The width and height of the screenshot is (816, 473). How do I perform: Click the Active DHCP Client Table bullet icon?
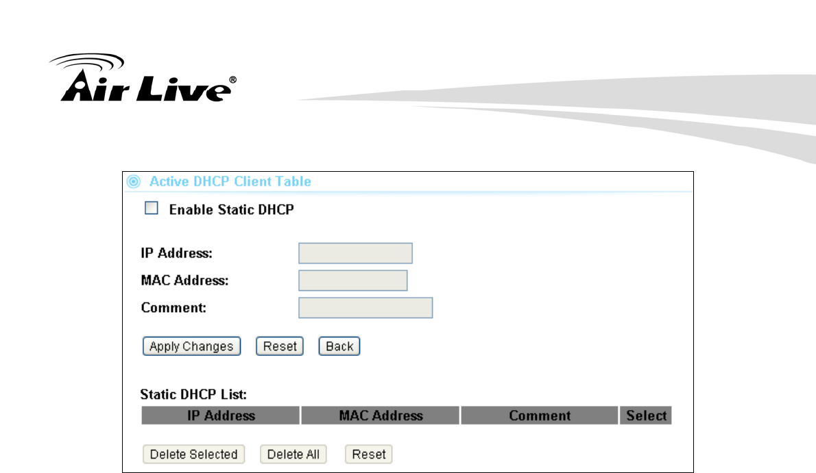click(134, 181)
